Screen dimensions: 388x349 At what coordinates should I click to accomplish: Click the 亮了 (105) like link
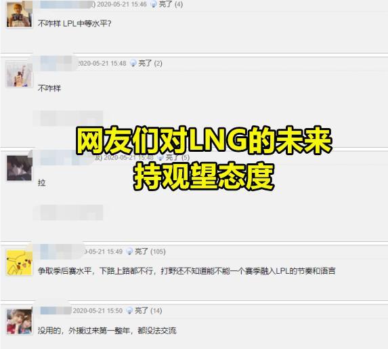tap(150, 251)
